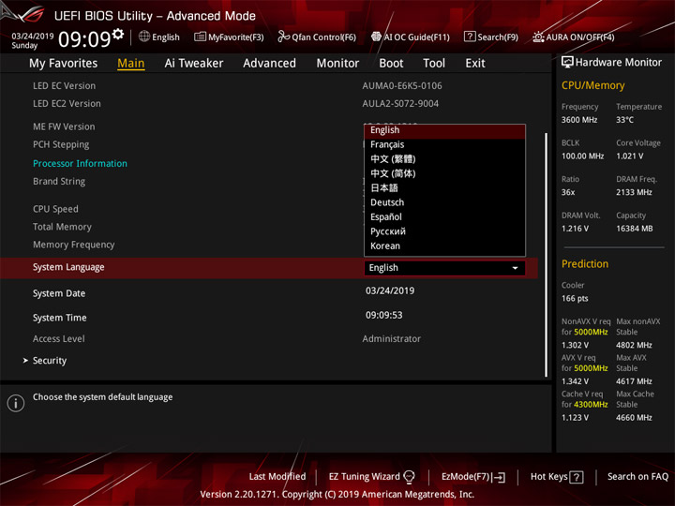Switch to Main tab
This screenshot has height=506, width=675.
click(131, 64)
